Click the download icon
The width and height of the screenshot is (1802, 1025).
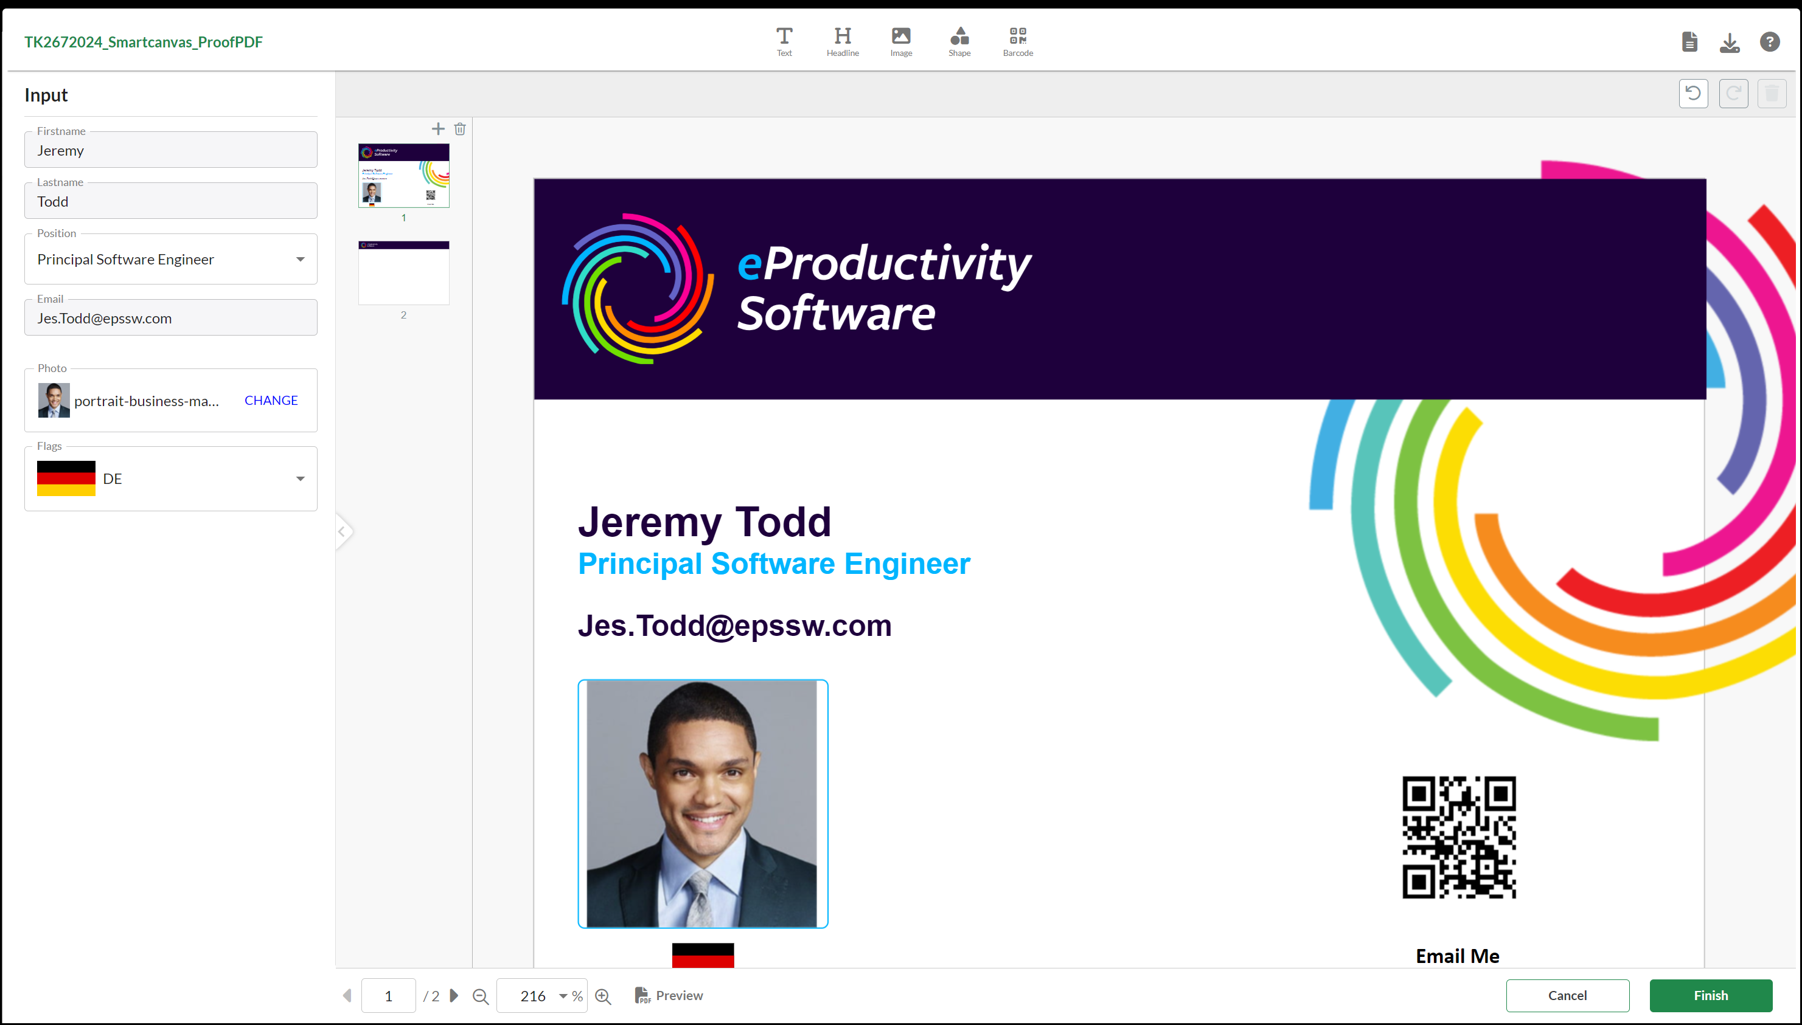click(1730, 42)
